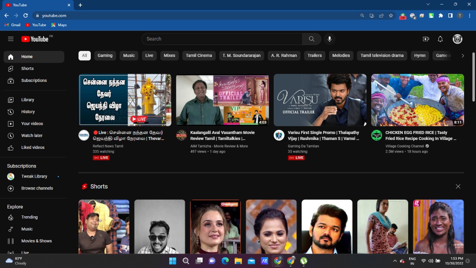This screenshot has height=268, width=476.
Task: Click the magnifier search button
Action: click(312, 39)
